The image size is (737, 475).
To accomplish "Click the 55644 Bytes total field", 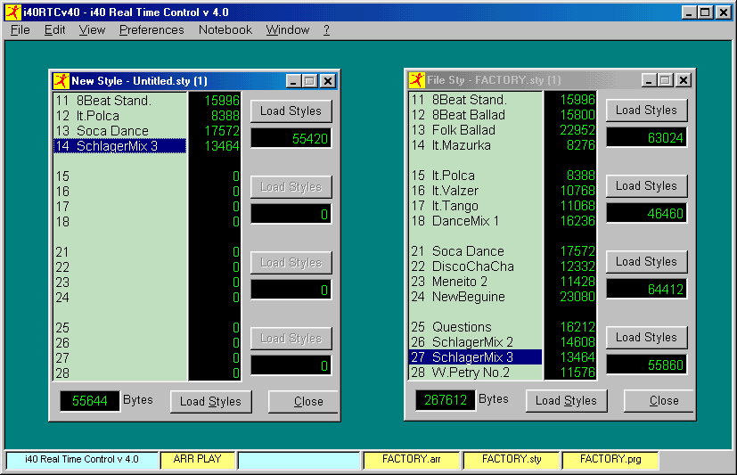I will tap(89, 401).
